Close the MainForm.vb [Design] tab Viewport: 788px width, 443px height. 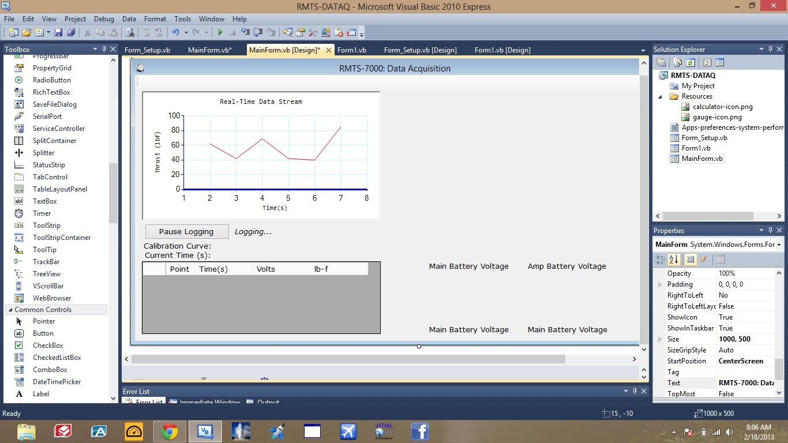329,50
